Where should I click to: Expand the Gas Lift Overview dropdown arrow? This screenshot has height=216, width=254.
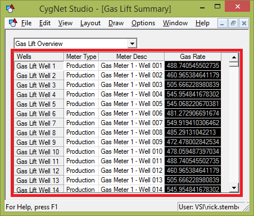click(x=132, y=44)
